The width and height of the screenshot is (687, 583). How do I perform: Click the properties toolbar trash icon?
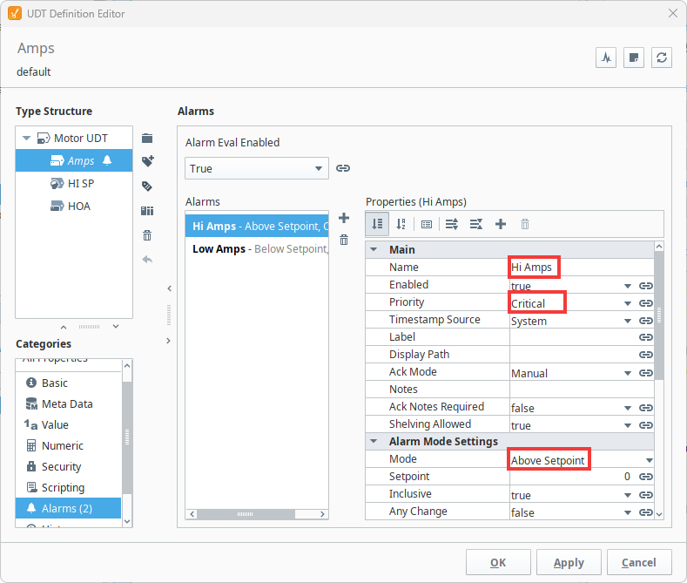525,225
